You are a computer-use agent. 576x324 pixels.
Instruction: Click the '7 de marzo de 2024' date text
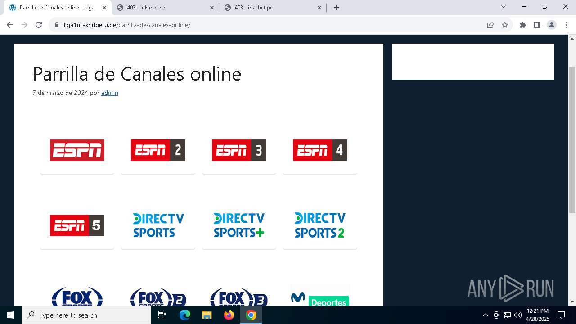(x=60, y=93)
